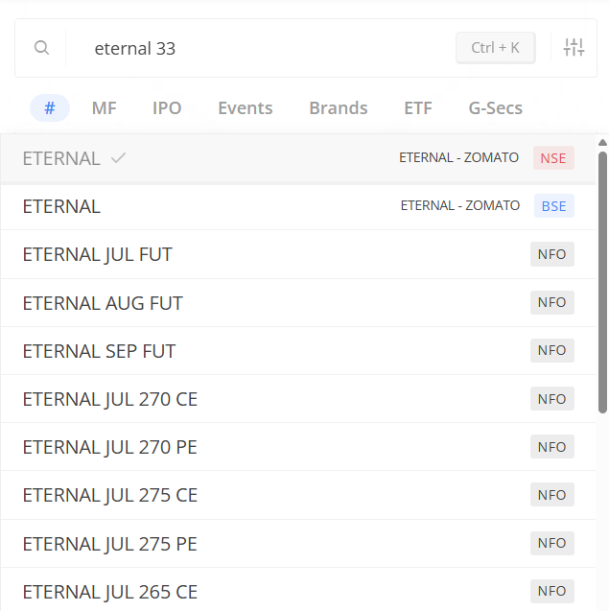Click the blue BSE exchange badge

click(x=553, y=206)
